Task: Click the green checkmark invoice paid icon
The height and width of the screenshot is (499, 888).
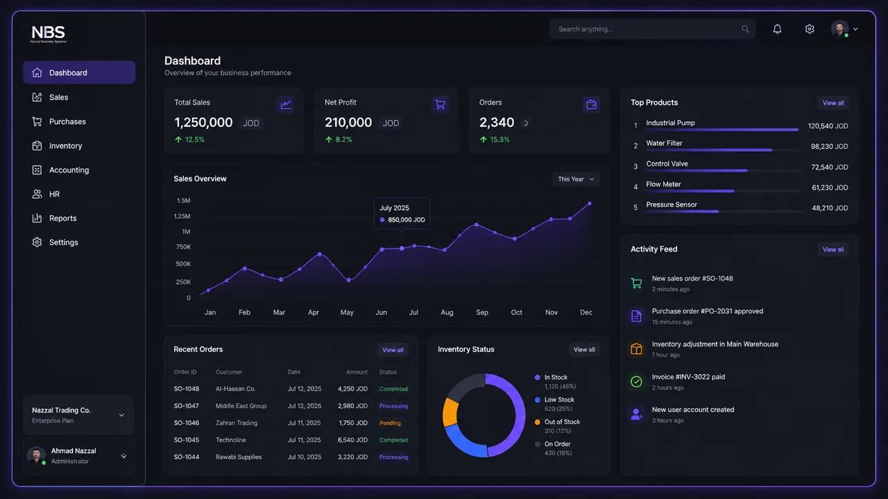Action: (x=636, y=382)
